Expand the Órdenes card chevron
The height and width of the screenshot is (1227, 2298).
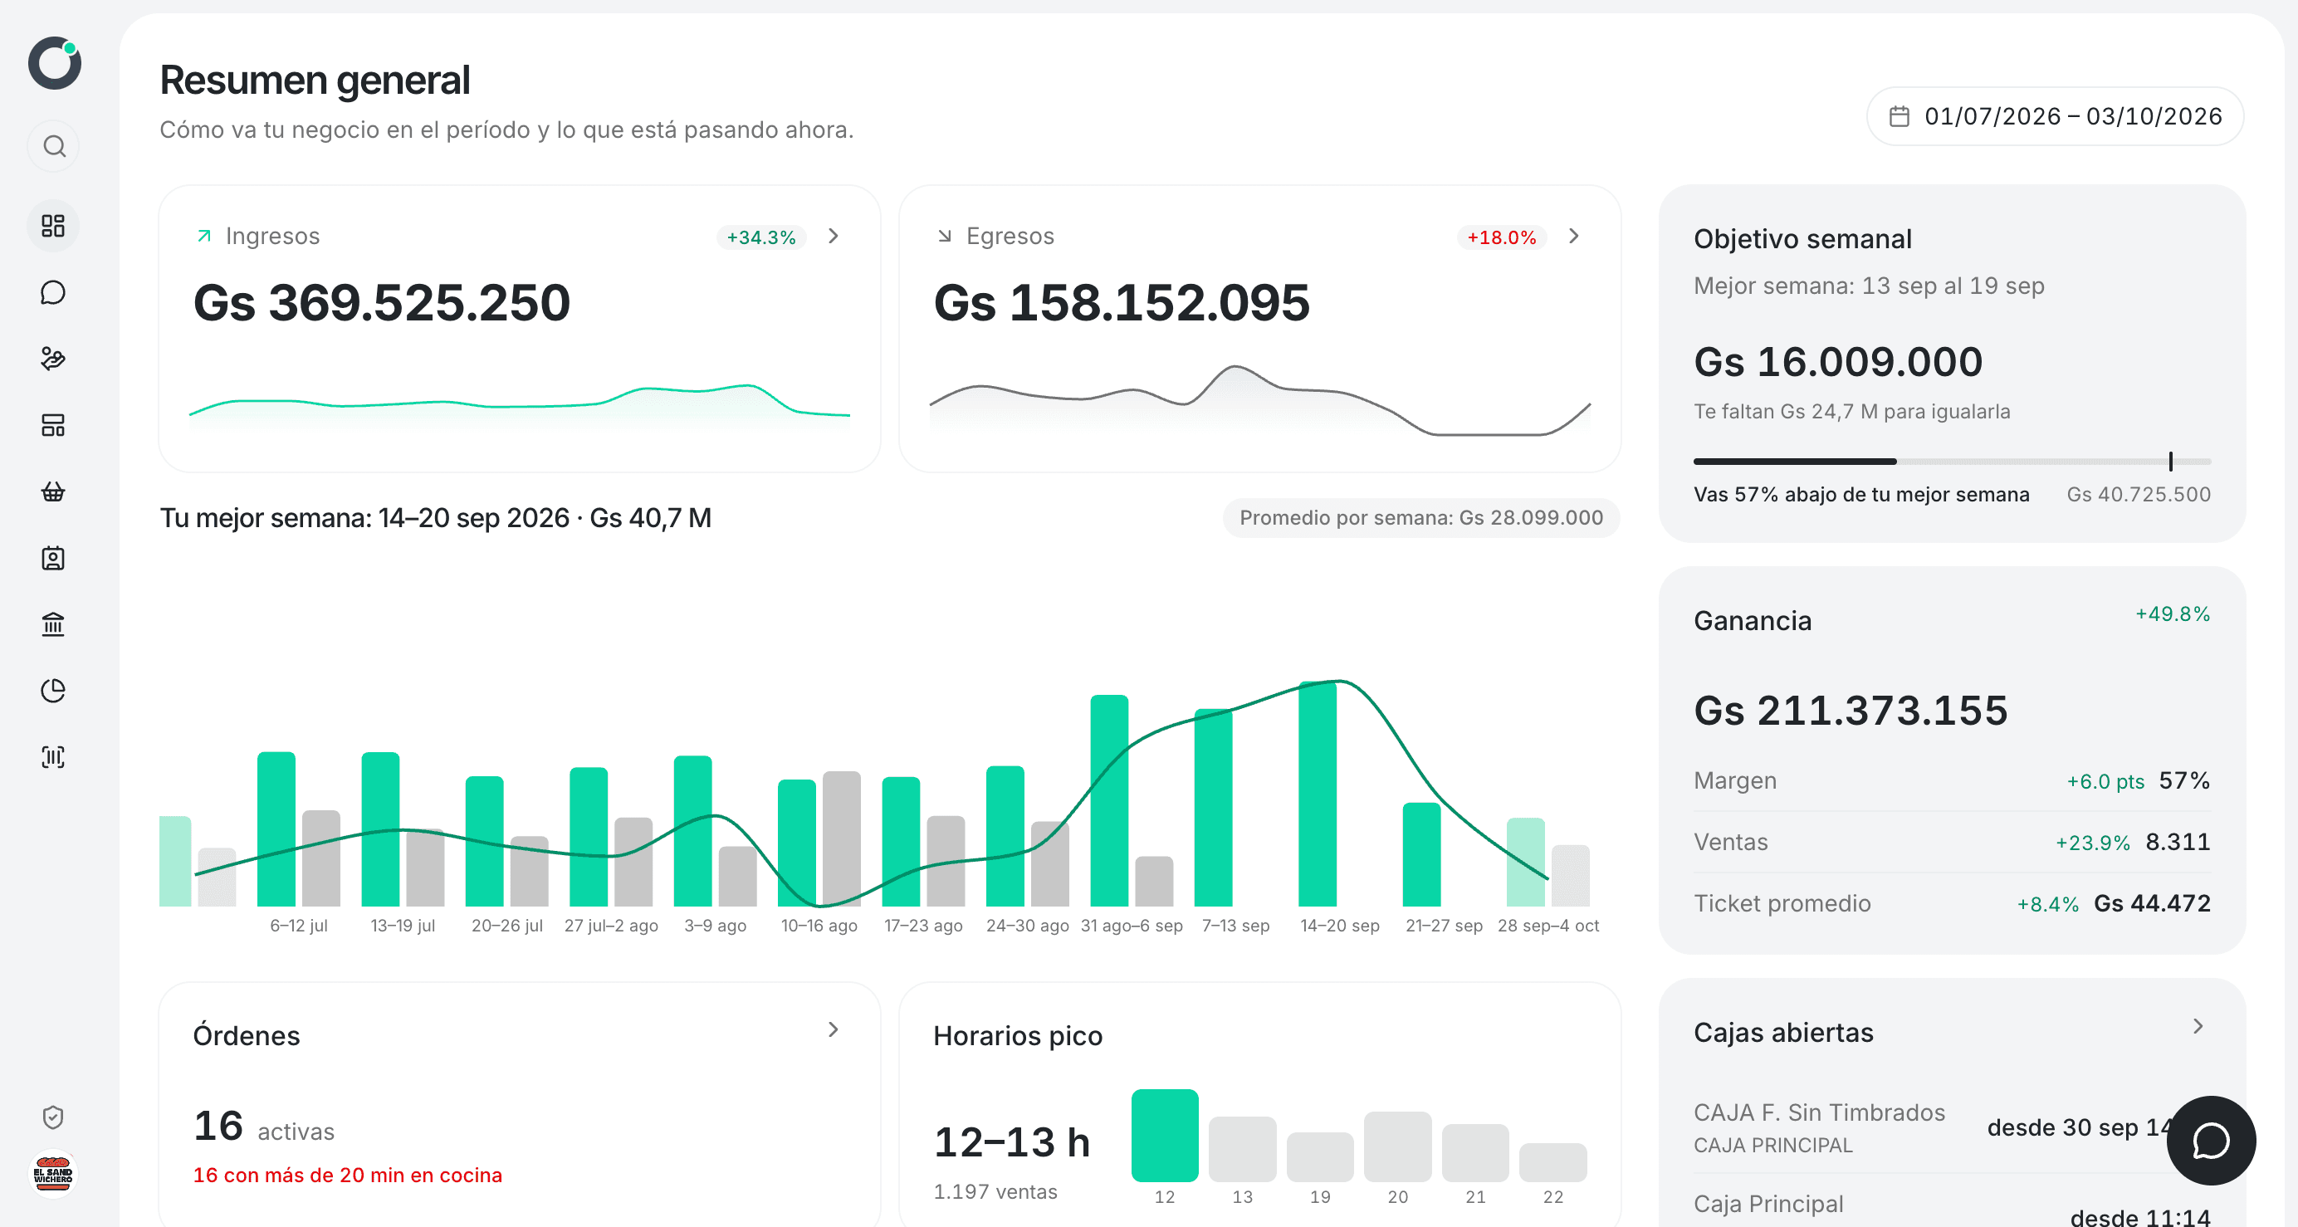[x=834, y=1029]
